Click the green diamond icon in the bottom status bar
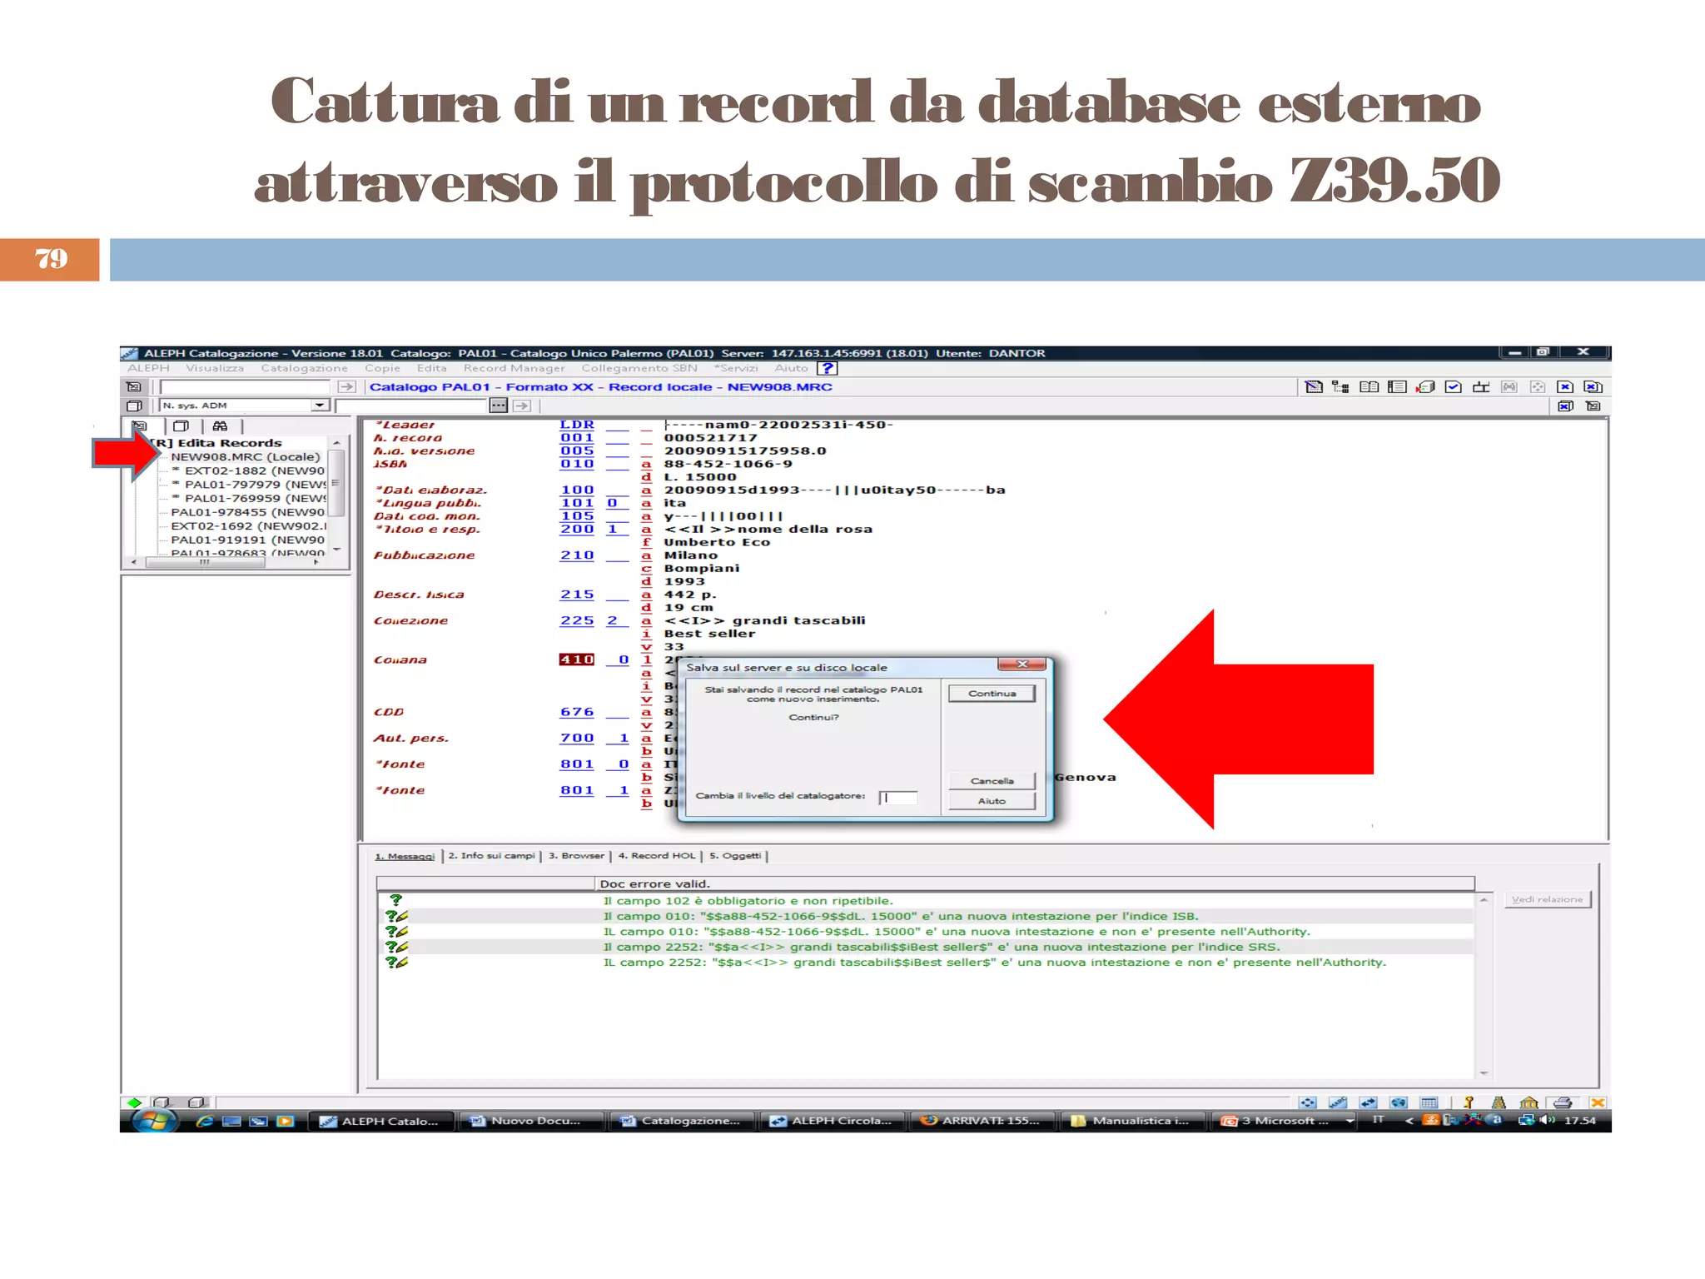1705x1279 pixels. click(134, 1102)
